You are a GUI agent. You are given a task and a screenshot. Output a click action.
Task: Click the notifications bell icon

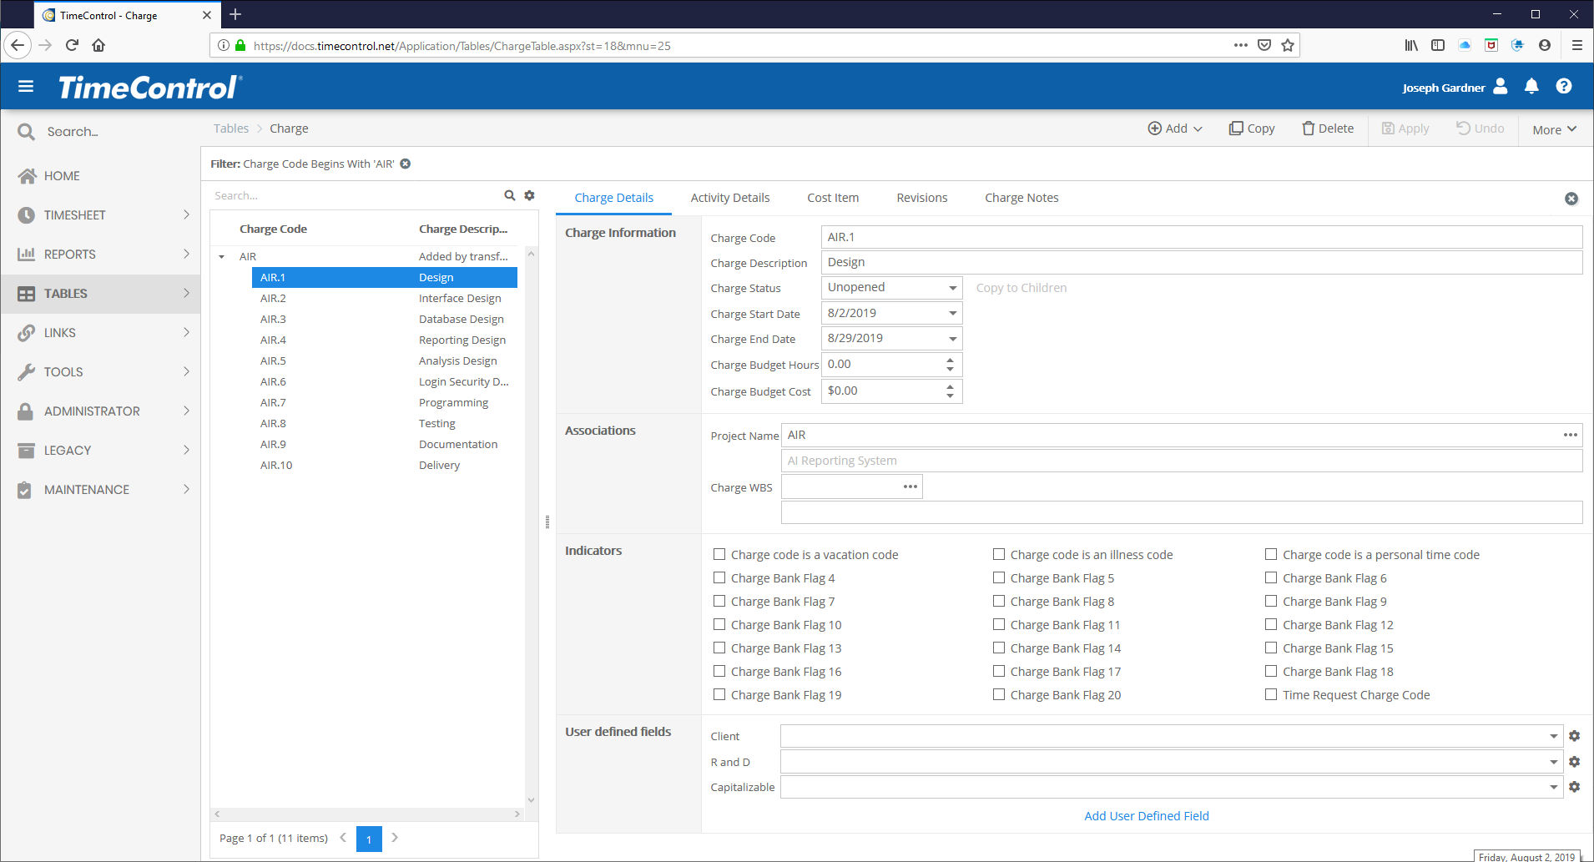coord(1531,87)
